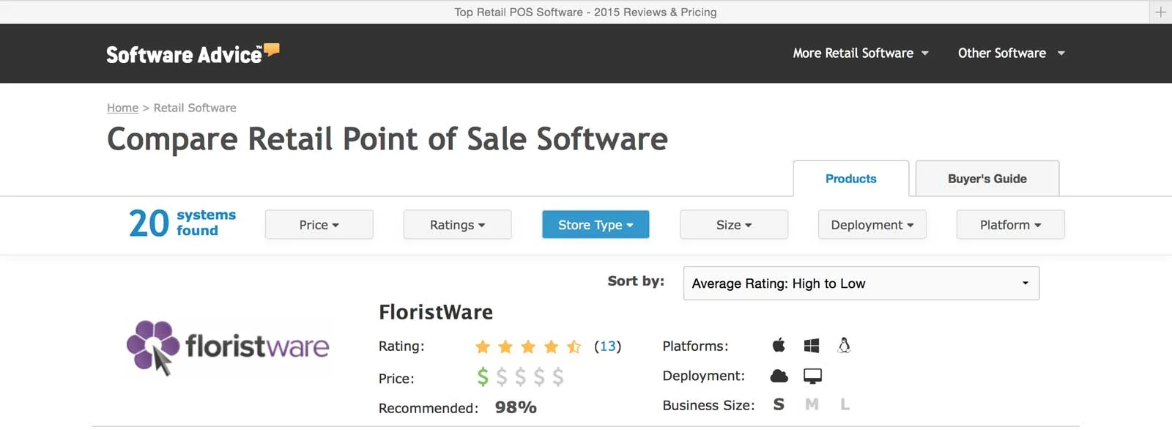Image resolution: width=1172 pixels, height=430 pixels.
Task: Click the cloud deployment icon
Action: click(779, 376)
